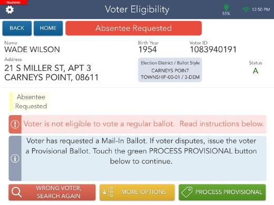274x205 pixels.
Task: Tap the 12:50 PM clock
Action: (x=261, y=9)
